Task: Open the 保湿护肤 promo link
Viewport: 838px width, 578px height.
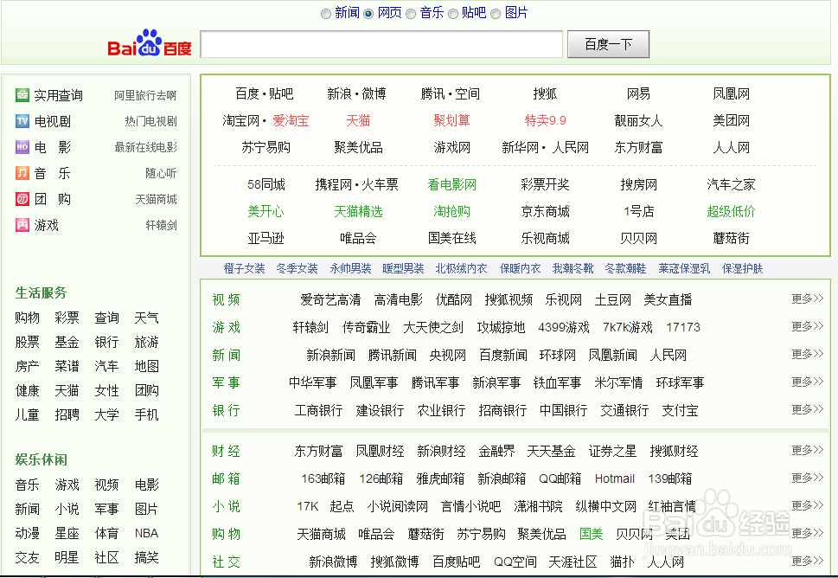Action: pyautogui.click(x=742, y=268)
